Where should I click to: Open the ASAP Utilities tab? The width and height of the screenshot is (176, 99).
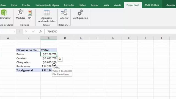tap(152, 5)
